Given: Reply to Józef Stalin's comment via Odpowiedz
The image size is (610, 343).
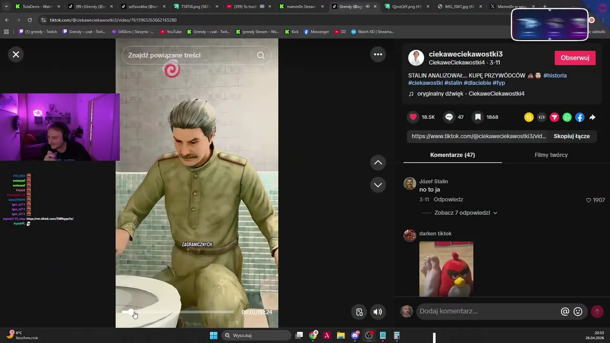Looking at the screenshot, I should click(448, 200).
